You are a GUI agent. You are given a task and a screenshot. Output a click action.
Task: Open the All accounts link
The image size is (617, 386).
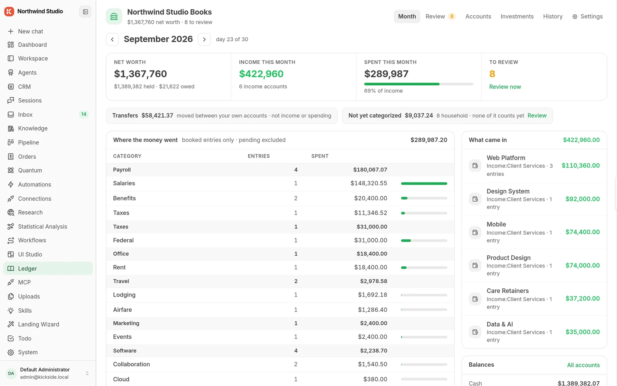(x=583, y=365)
